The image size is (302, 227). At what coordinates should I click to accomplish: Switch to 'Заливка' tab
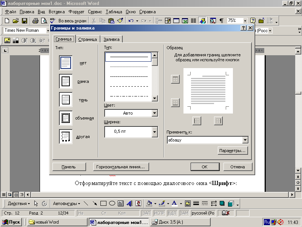click(x=111, y=39)
